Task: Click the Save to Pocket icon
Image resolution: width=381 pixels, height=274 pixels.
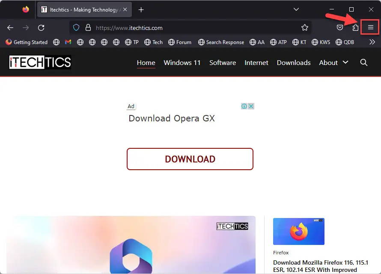Action: [340, 27]
